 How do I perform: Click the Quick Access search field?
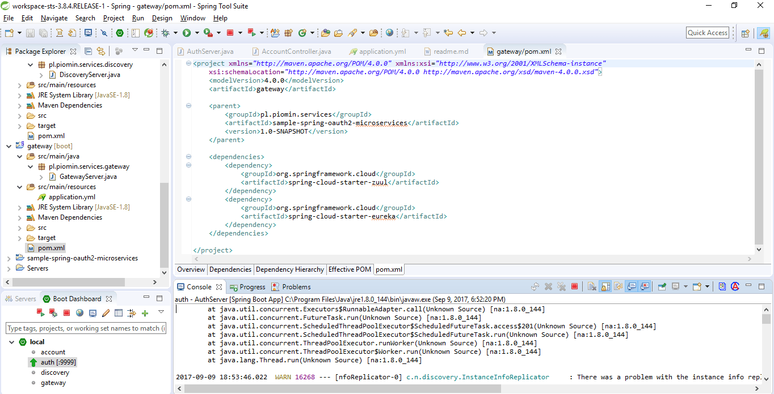point(708,33)
